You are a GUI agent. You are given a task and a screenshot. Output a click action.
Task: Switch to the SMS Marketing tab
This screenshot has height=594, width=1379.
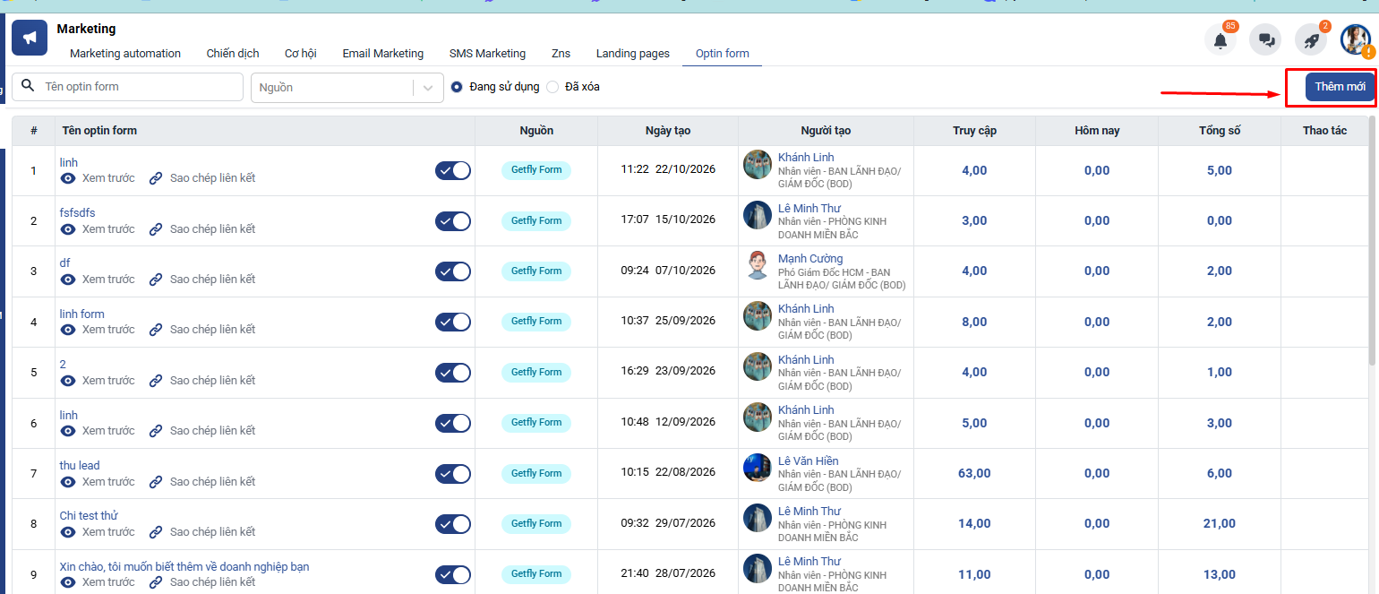tap(487, 54)
